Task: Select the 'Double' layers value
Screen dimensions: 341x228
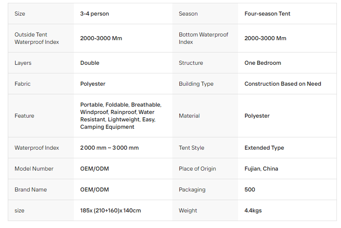Action: (89, 63)
